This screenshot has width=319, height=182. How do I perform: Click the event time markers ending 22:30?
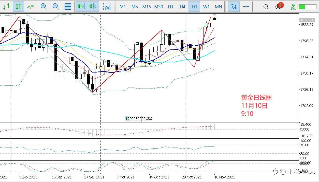pos(138,119)
